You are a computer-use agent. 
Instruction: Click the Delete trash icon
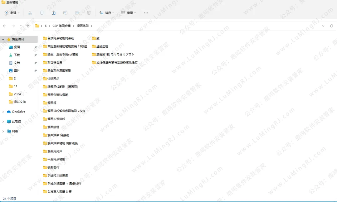point(89,13)
